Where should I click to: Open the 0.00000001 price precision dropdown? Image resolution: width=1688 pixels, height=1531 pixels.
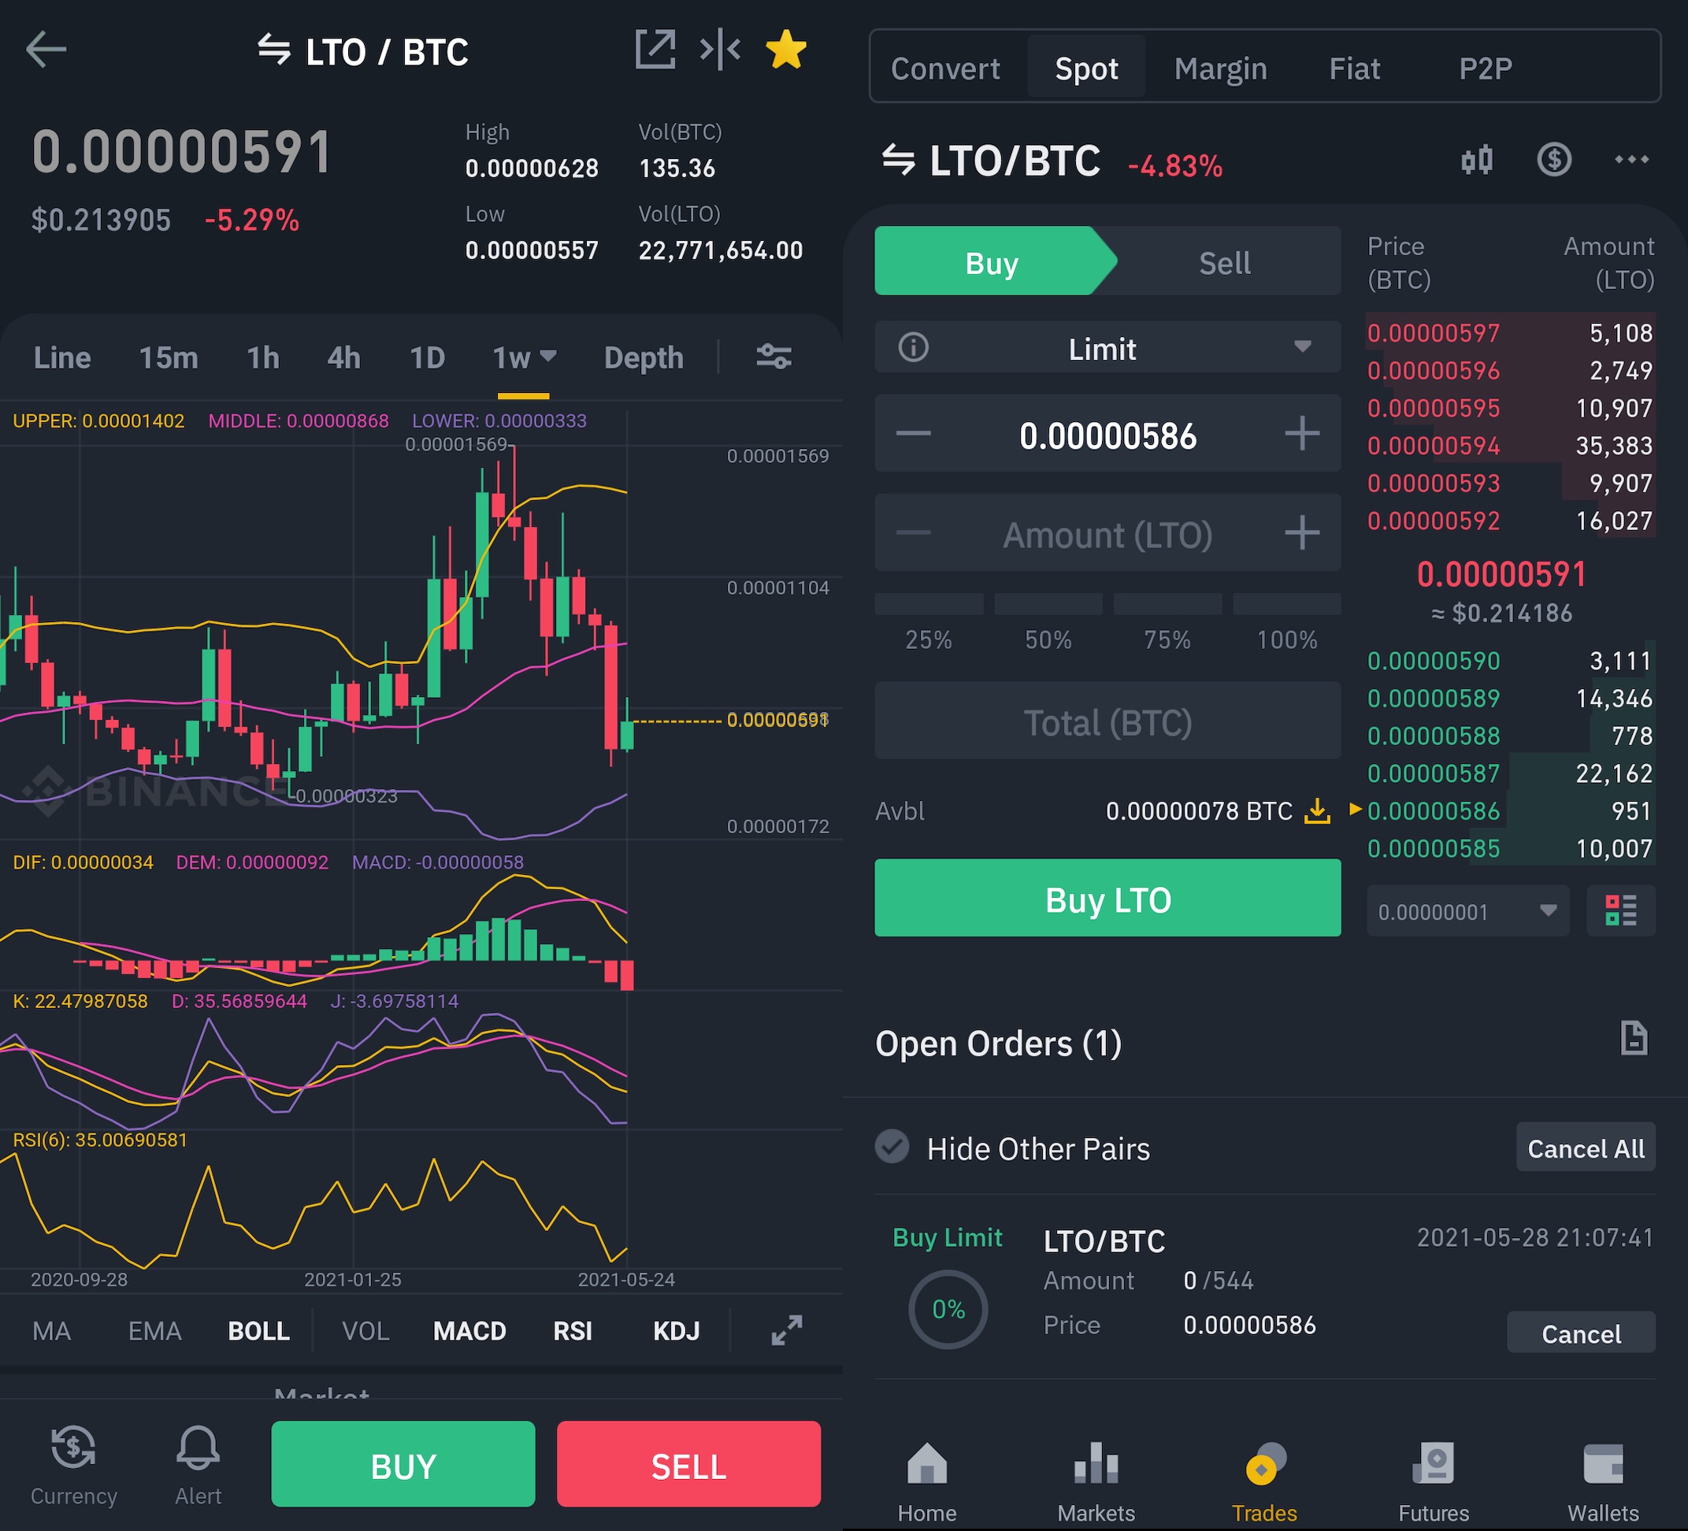(x=1467, y=910)
